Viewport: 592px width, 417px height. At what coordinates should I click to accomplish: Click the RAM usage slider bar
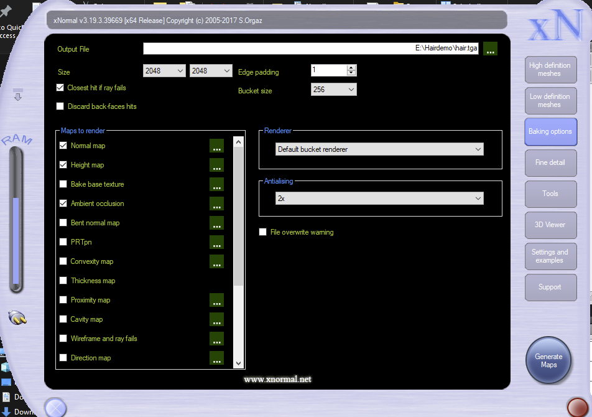click(16, 237)
